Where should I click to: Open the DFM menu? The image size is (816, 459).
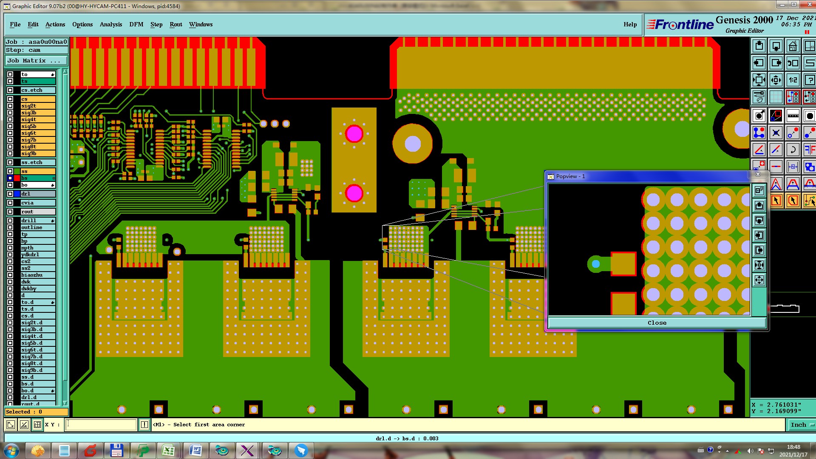point(136,24)
